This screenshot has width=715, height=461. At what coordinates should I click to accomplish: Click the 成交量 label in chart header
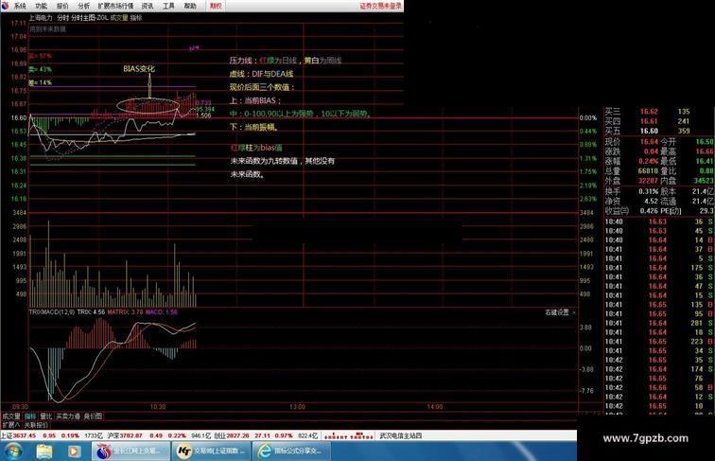pyautogui.click(x=119, y=18)
